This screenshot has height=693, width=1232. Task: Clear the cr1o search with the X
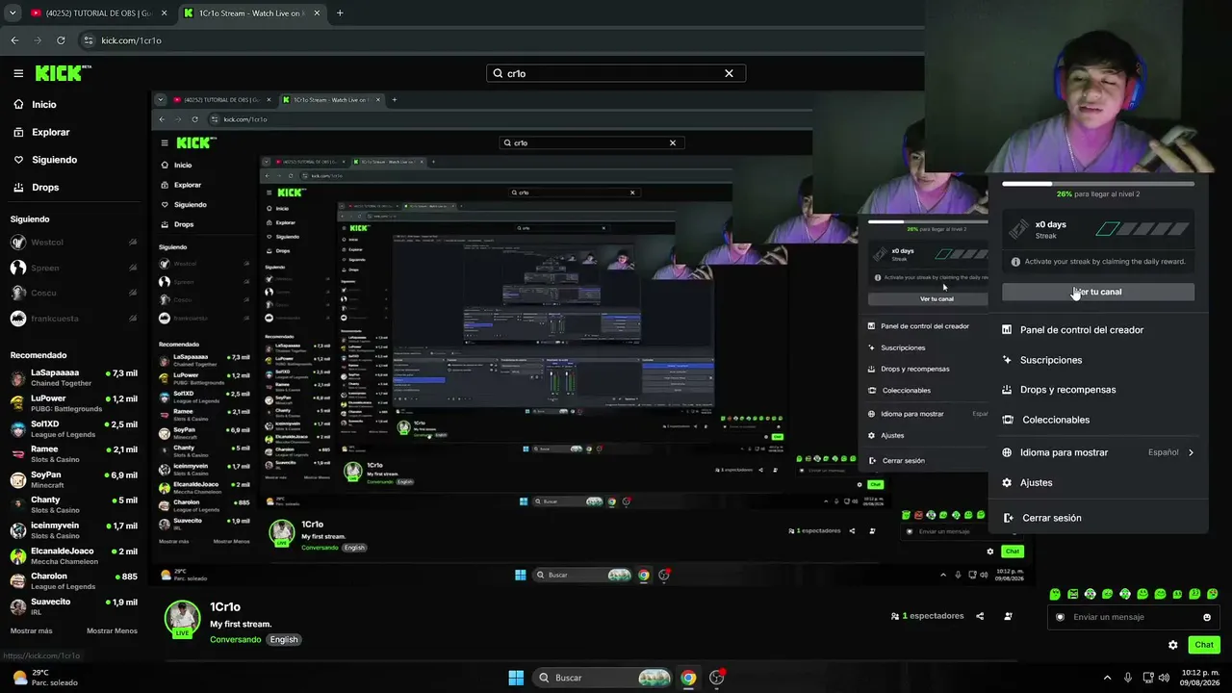[729, 73]
